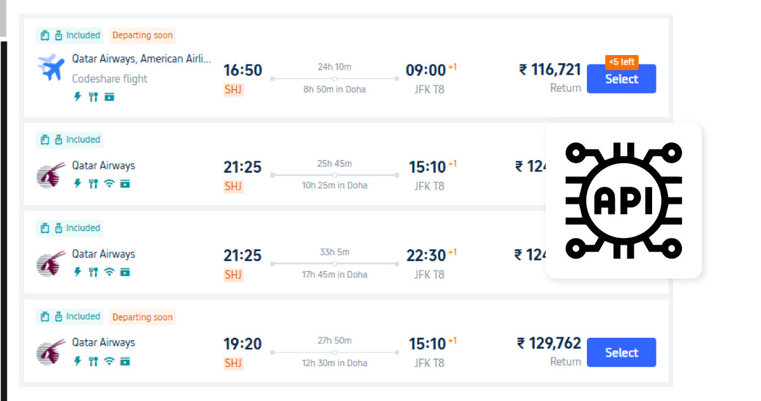This screenshot has height=401, width=761.
Task: Click meal icon on the 16:50 flight
Action: point(93,97)
